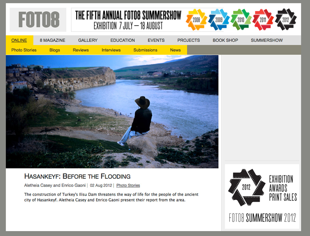Go to 8 MAGAZINE section
This screenshot has width=310, height=236.
52,40
